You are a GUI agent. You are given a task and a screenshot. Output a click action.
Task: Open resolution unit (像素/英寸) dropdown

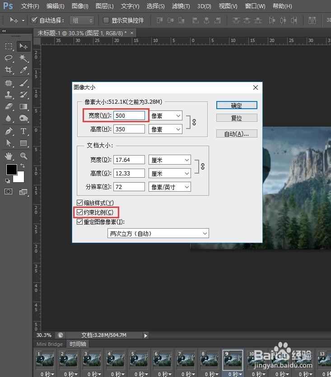point(170,187)
